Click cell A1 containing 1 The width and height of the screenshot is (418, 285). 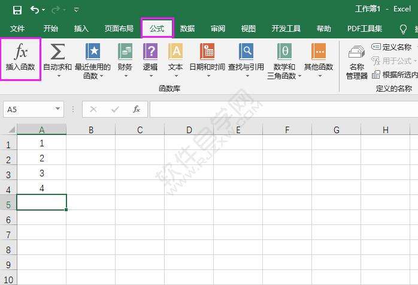pyautogui.click(x=41, y=143)
